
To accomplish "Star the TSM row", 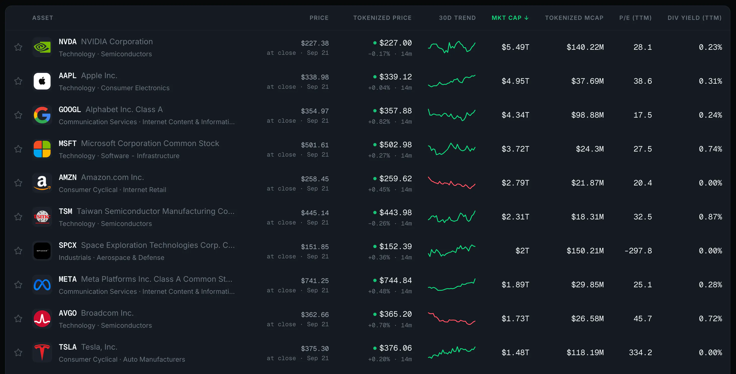I will point(18,217).
